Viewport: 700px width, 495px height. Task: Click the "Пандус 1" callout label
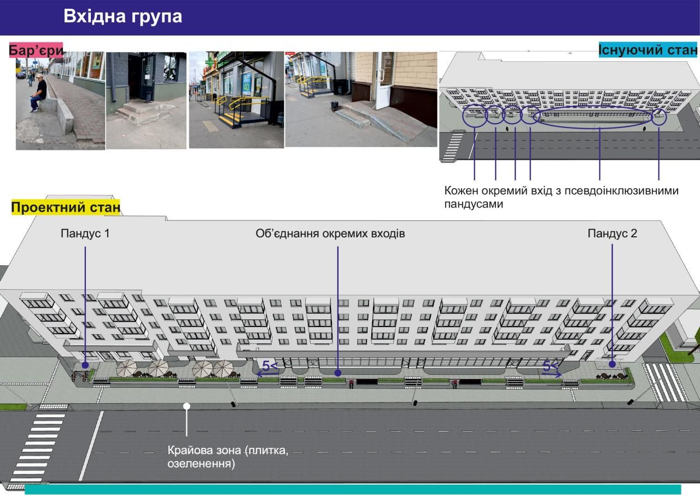point(85,234)
